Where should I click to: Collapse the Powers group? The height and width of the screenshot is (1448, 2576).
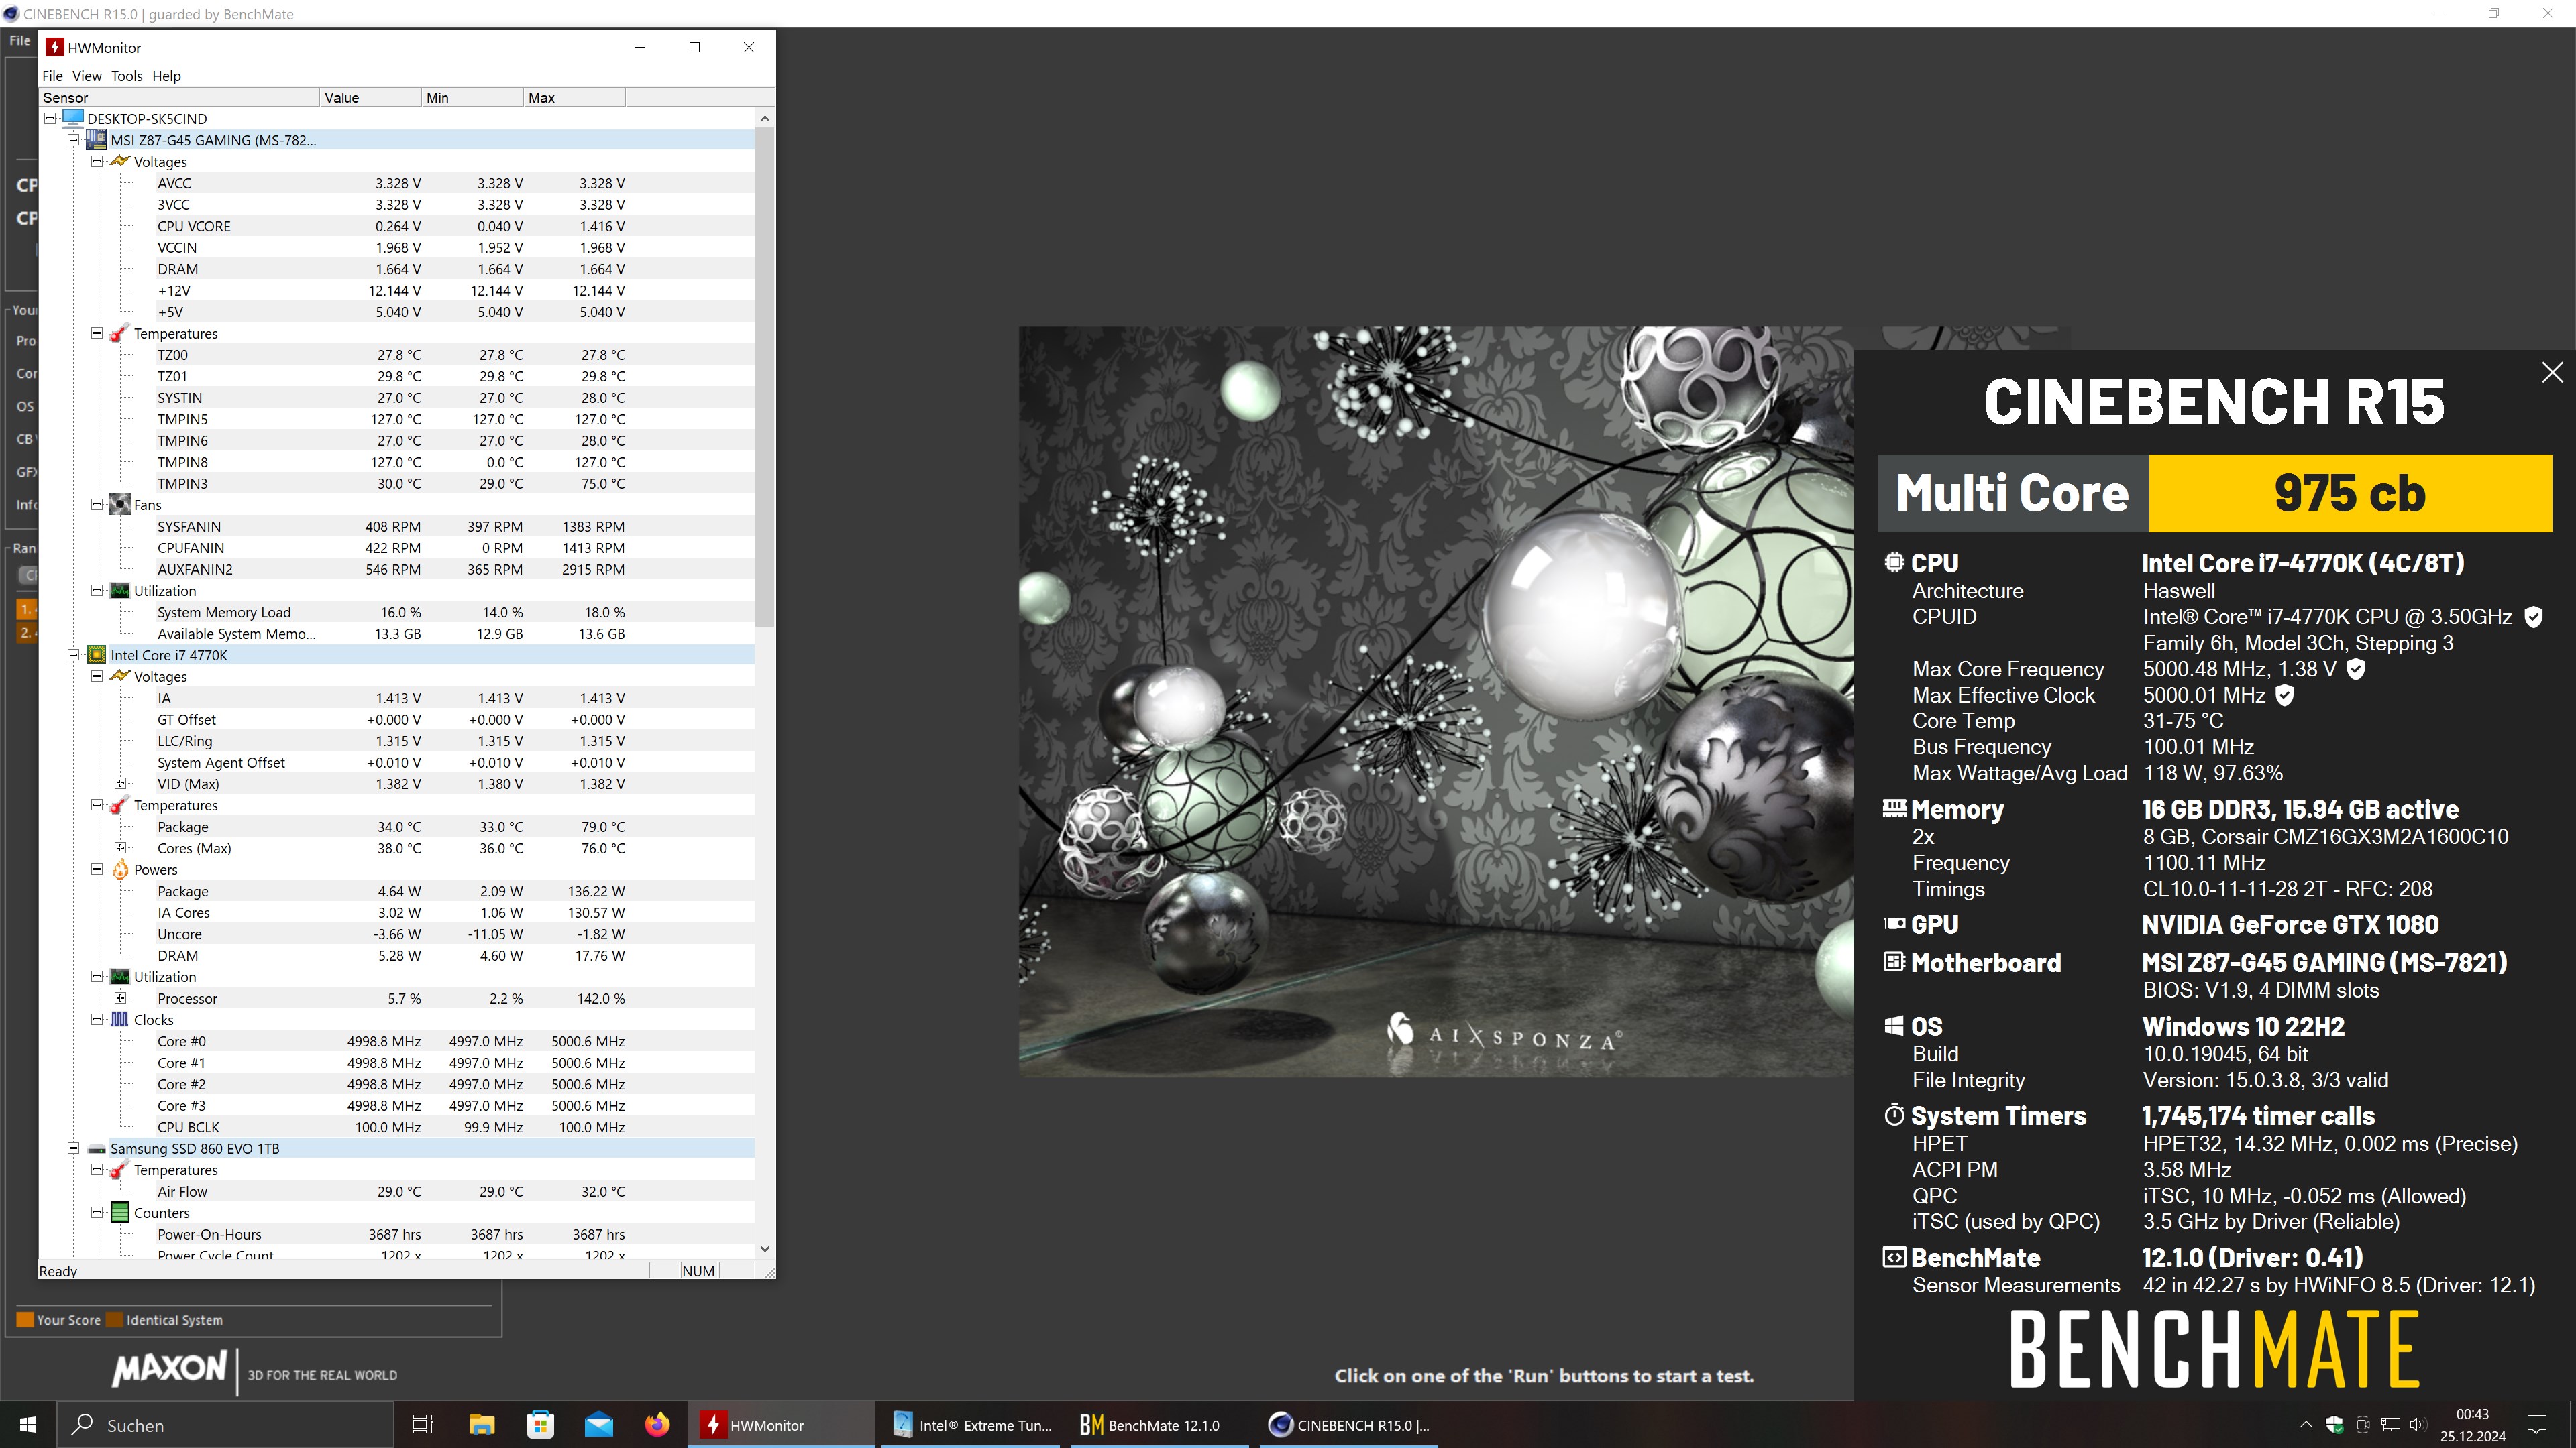tap(97, 869)
